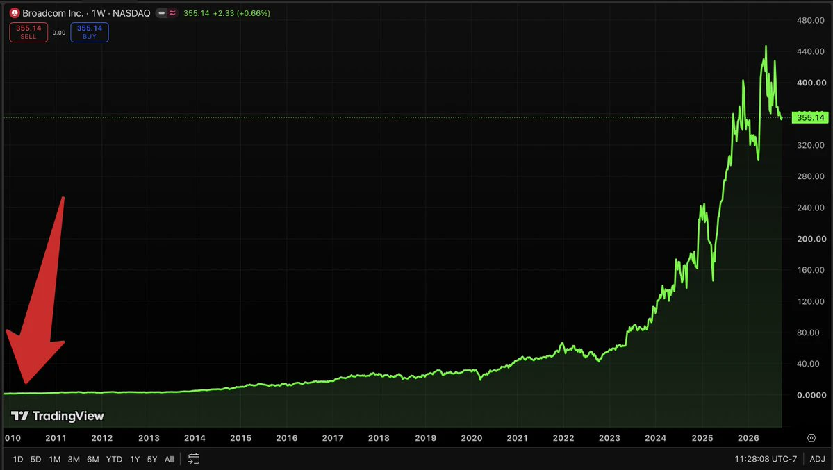Open chart settings gear on price axis
The image size is (833, 470).
pos(811,438)
